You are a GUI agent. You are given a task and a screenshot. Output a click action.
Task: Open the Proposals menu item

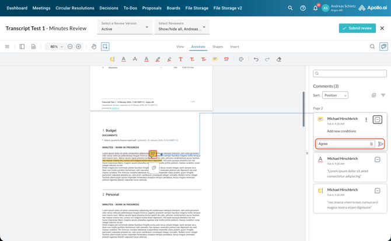[x=152, y=8]
